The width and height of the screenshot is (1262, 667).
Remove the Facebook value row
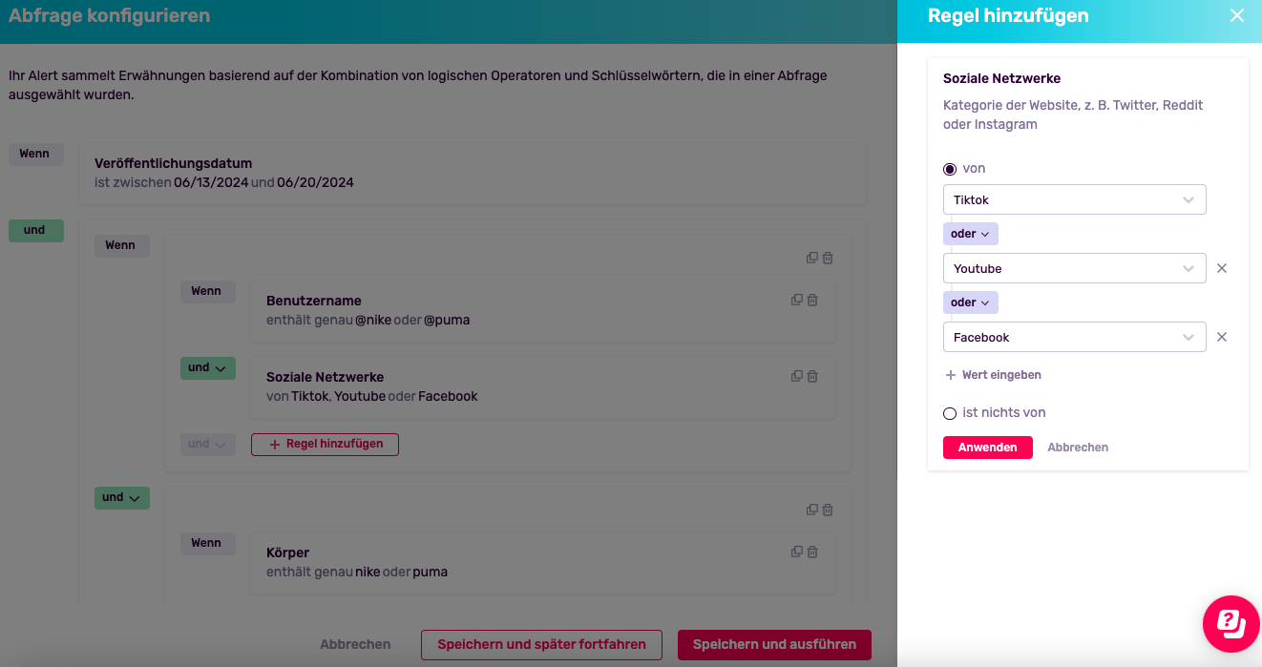(1222, 337)
